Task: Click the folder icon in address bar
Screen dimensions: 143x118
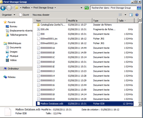Action: coord(17,8)
